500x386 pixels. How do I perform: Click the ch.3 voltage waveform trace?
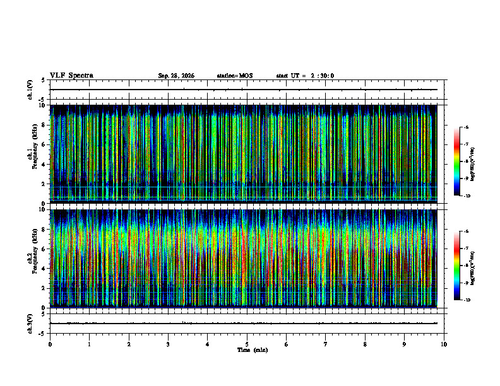(244, 324)
